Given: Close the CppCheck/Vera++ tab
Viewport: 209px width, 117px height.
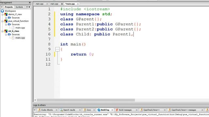Looking at the screenshot, I should pos(165,110).
